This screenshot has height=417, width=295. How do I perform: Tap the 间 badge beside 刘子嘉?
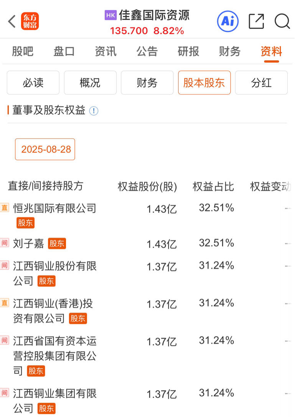(x=5, y=243)
